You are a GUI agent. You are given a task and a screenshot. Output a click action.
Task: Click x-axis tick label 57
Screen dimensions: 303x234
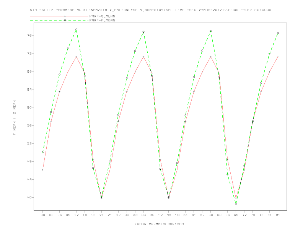[x=202, y=215]
